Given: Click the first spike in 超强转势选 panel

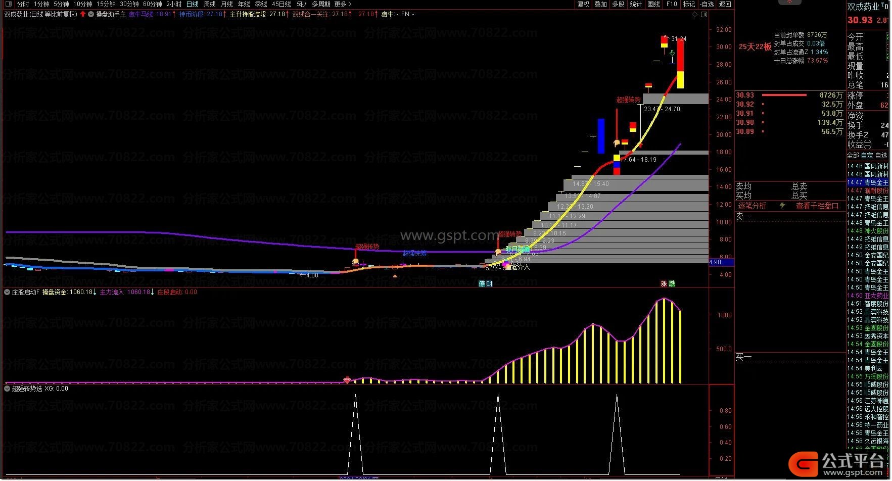Looking at the screenshot, I should click(355, 435).
